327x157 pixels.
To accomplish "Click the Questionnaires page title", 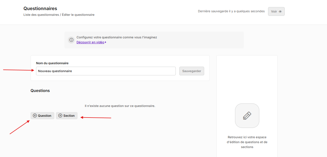I will click(x=40, y=8).
